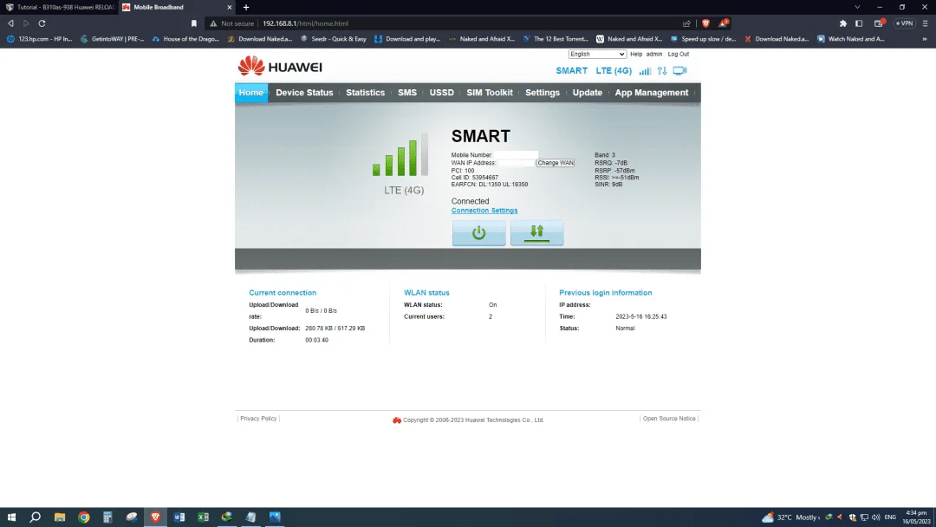
Task: Close the Mobile Broadband tab
Action: [x=229, y=7]
